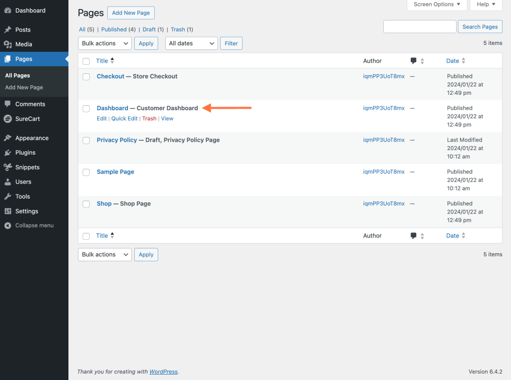Expand the Screen Options panel
Viewport: 511px width, 380px height.
click(x=437, y=4)
